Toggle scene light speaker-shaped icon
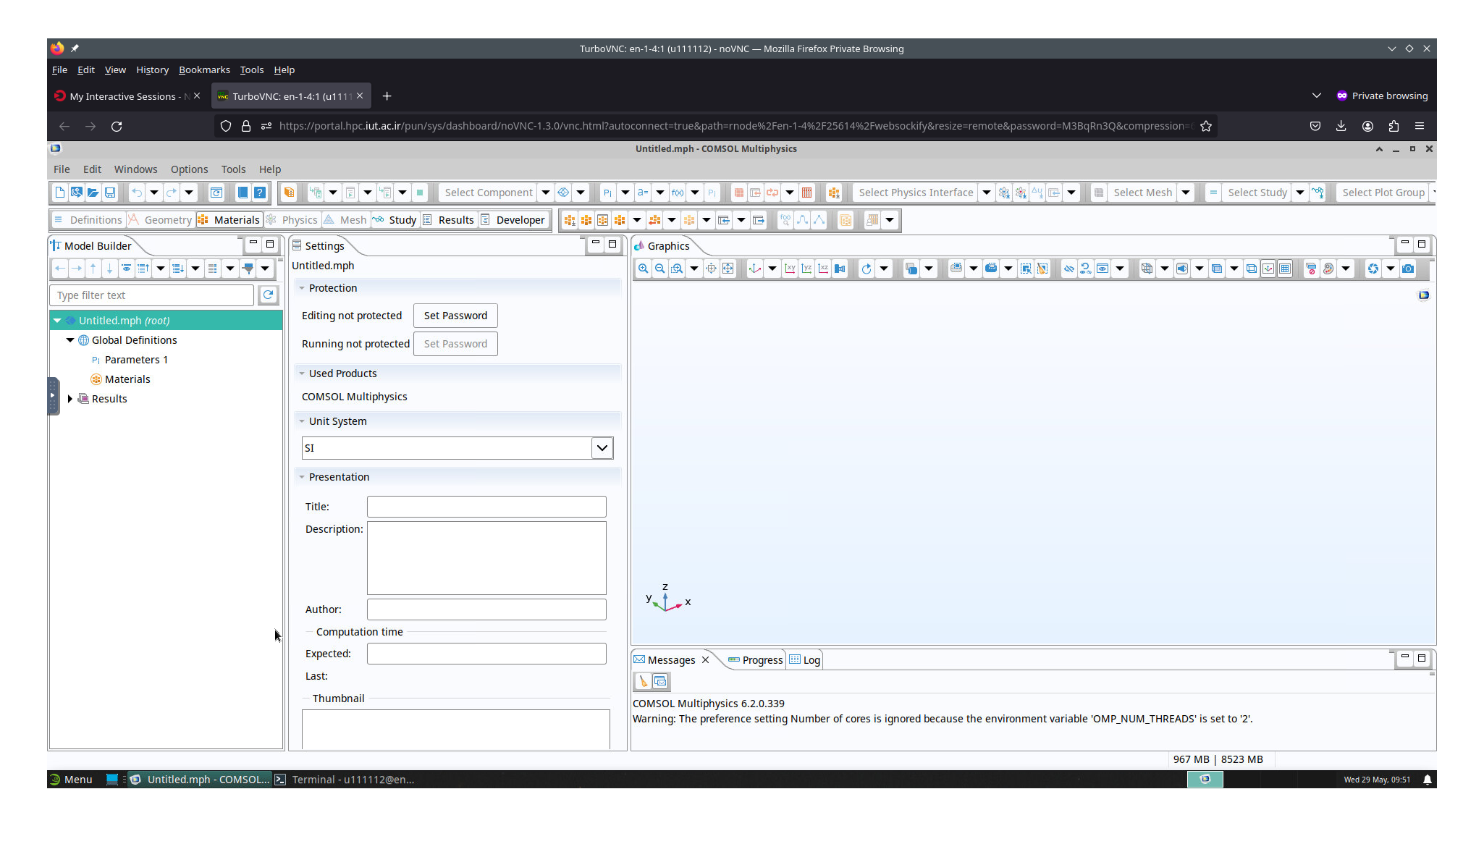 (1182, 269)
